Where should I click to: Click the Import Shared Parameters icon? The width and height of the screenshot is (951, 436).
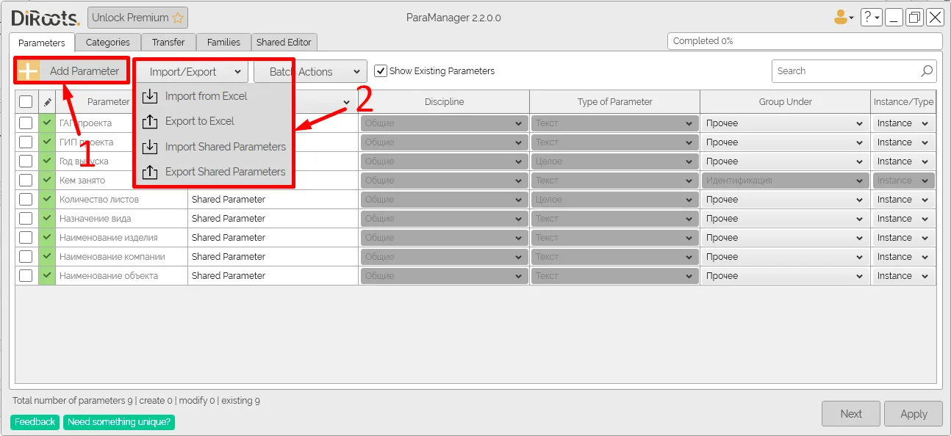[150, 147]
